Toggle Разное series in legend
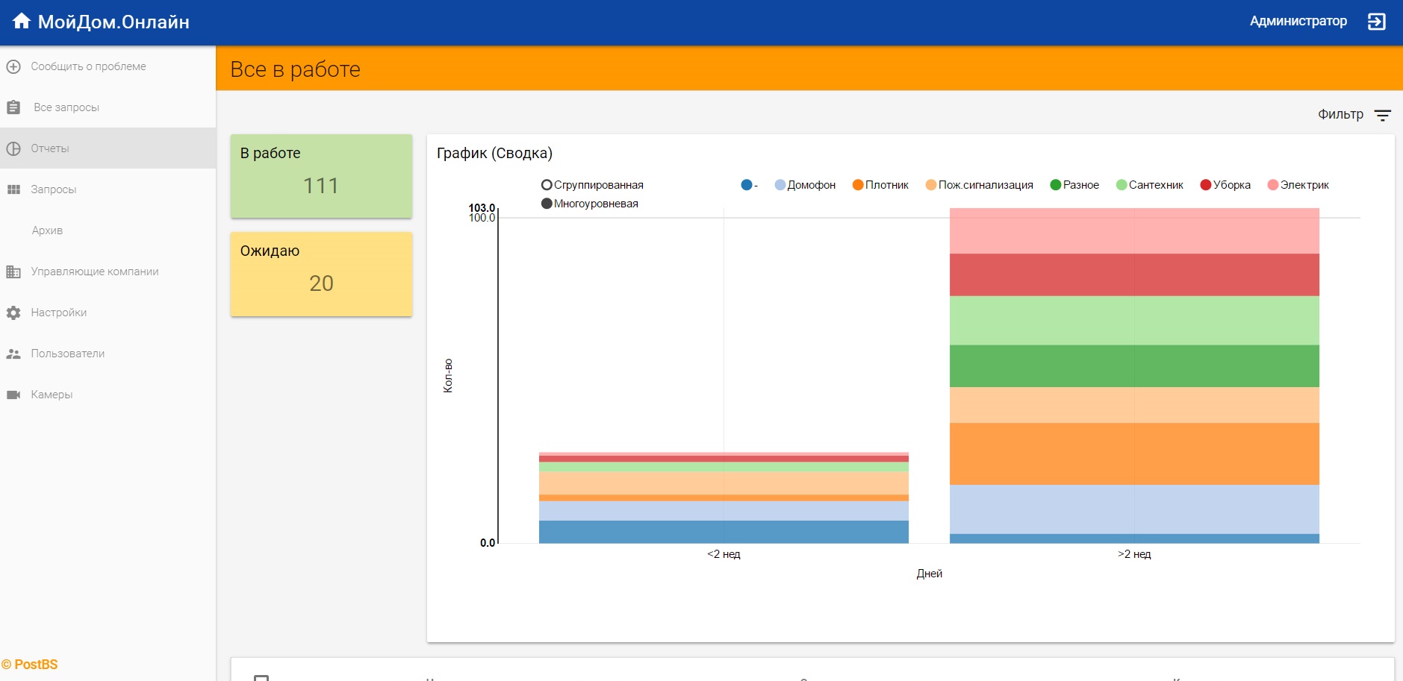1403x681 pixels. coord(1074,185)
